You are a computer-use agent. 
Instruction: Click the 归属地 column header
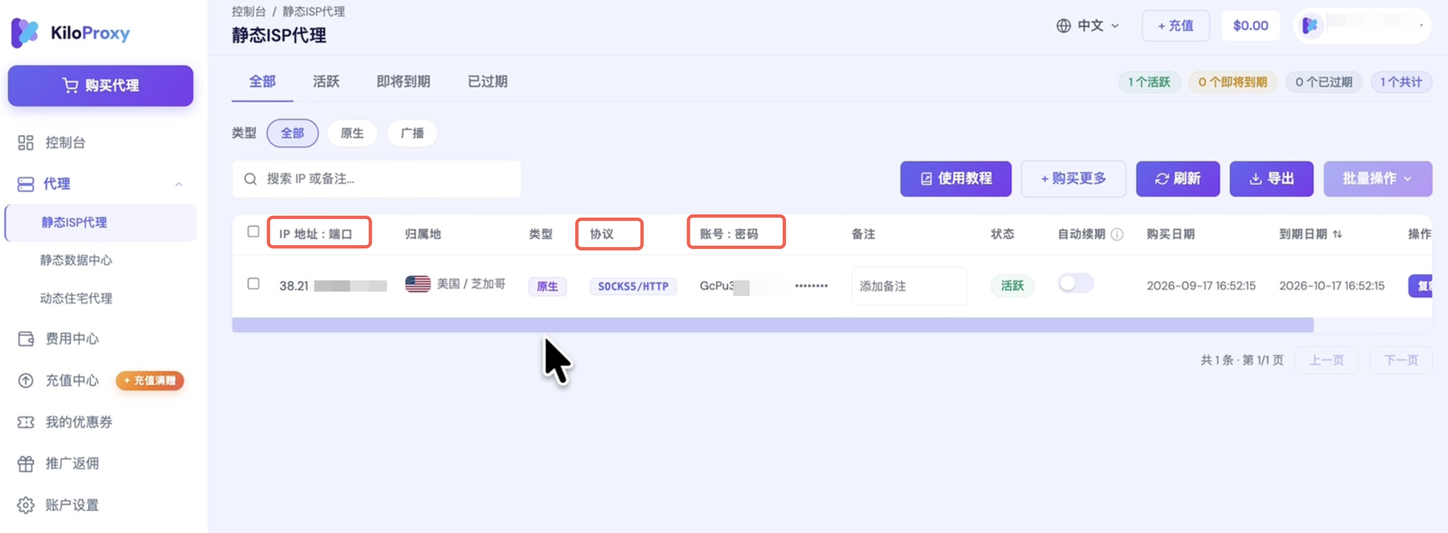(x=423, y=234)
